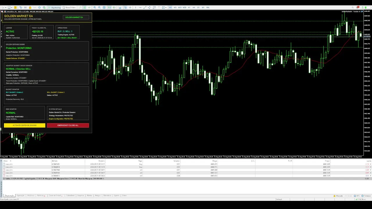
Task: Open the Histórico tab
Action: coord(31,195)
